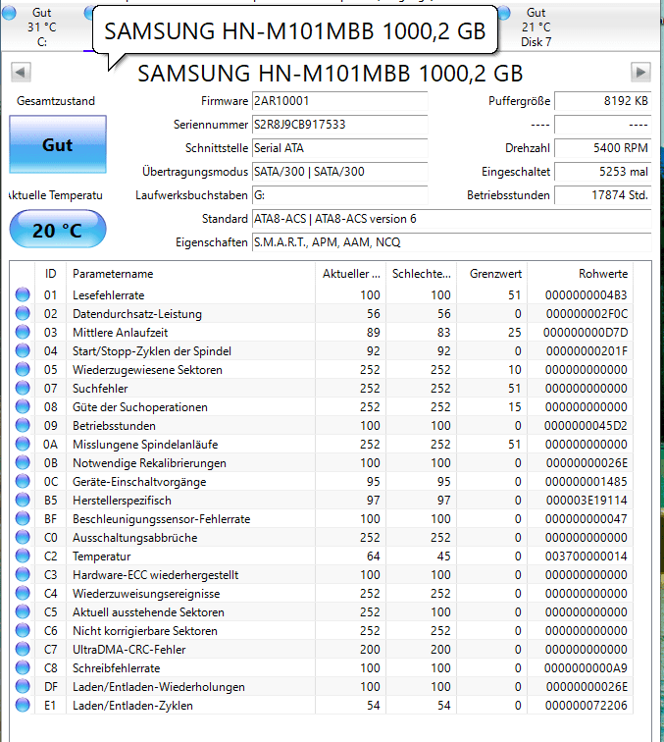The width and height of the screenshot is (664, 742).
Task: Click the Parametername column header
Action: [190, 274]
